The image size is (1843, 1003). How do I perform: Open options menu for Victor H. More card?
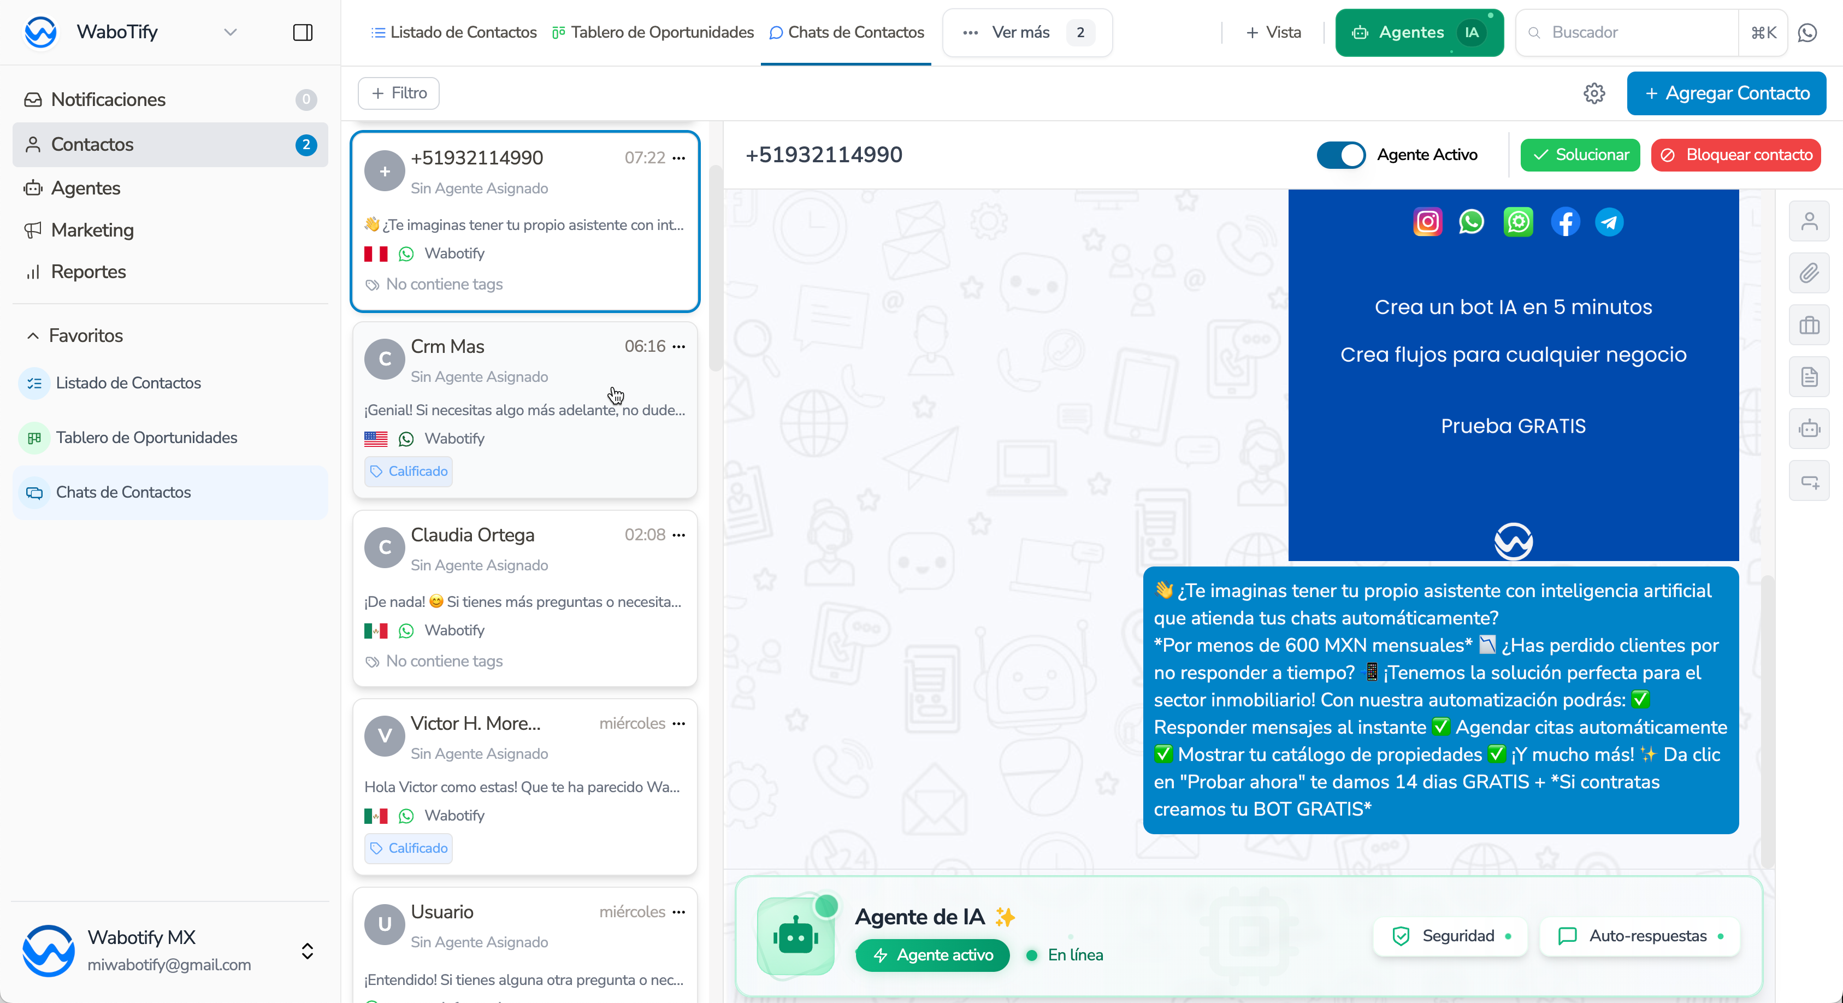coord(679,723)
